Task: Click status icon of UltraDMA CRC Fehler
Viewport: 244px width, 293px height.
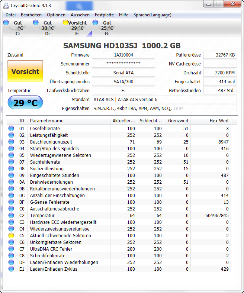Action: 11,249
